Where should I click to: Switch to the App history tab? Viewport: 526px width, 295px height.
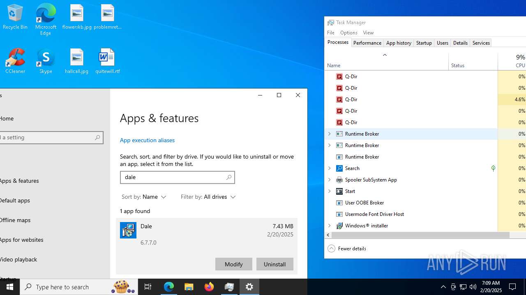click(399, 43)
